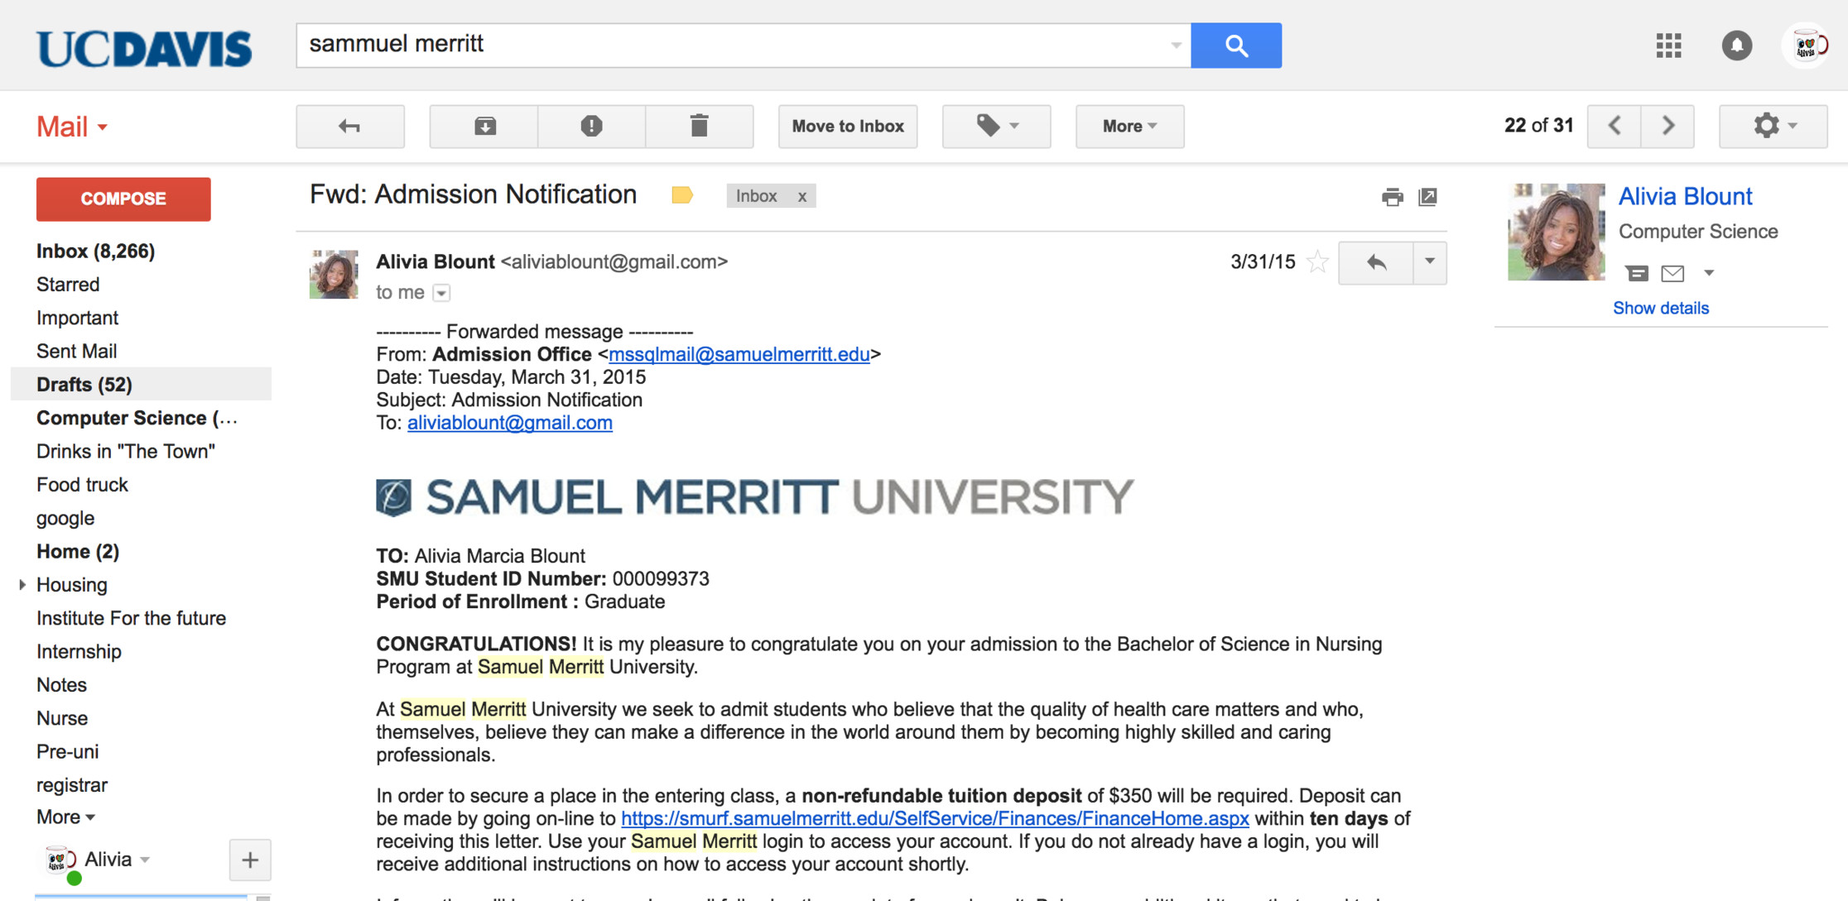Go to newer conversation arrow

[x=1614, y=126]
